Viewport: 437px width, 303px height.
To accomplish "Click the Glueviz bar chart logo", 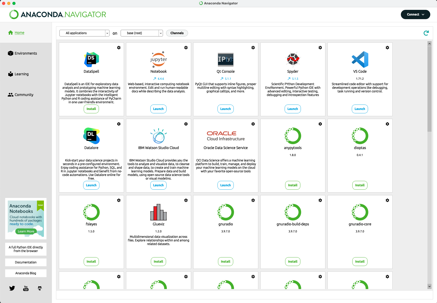I will pyautogui.click(x=159, y=212).
